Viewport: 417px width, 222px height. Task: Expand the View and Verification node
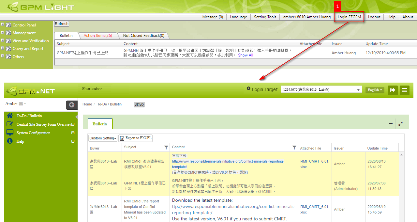[2, 40]
